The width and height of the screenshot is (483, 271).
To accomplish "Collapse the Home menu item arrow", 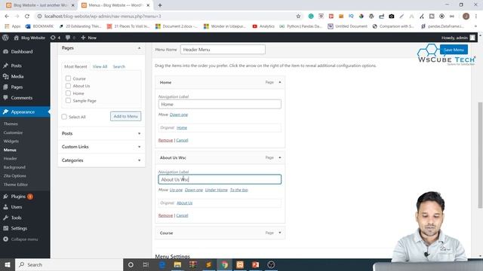I will click(x=280, y=82).
